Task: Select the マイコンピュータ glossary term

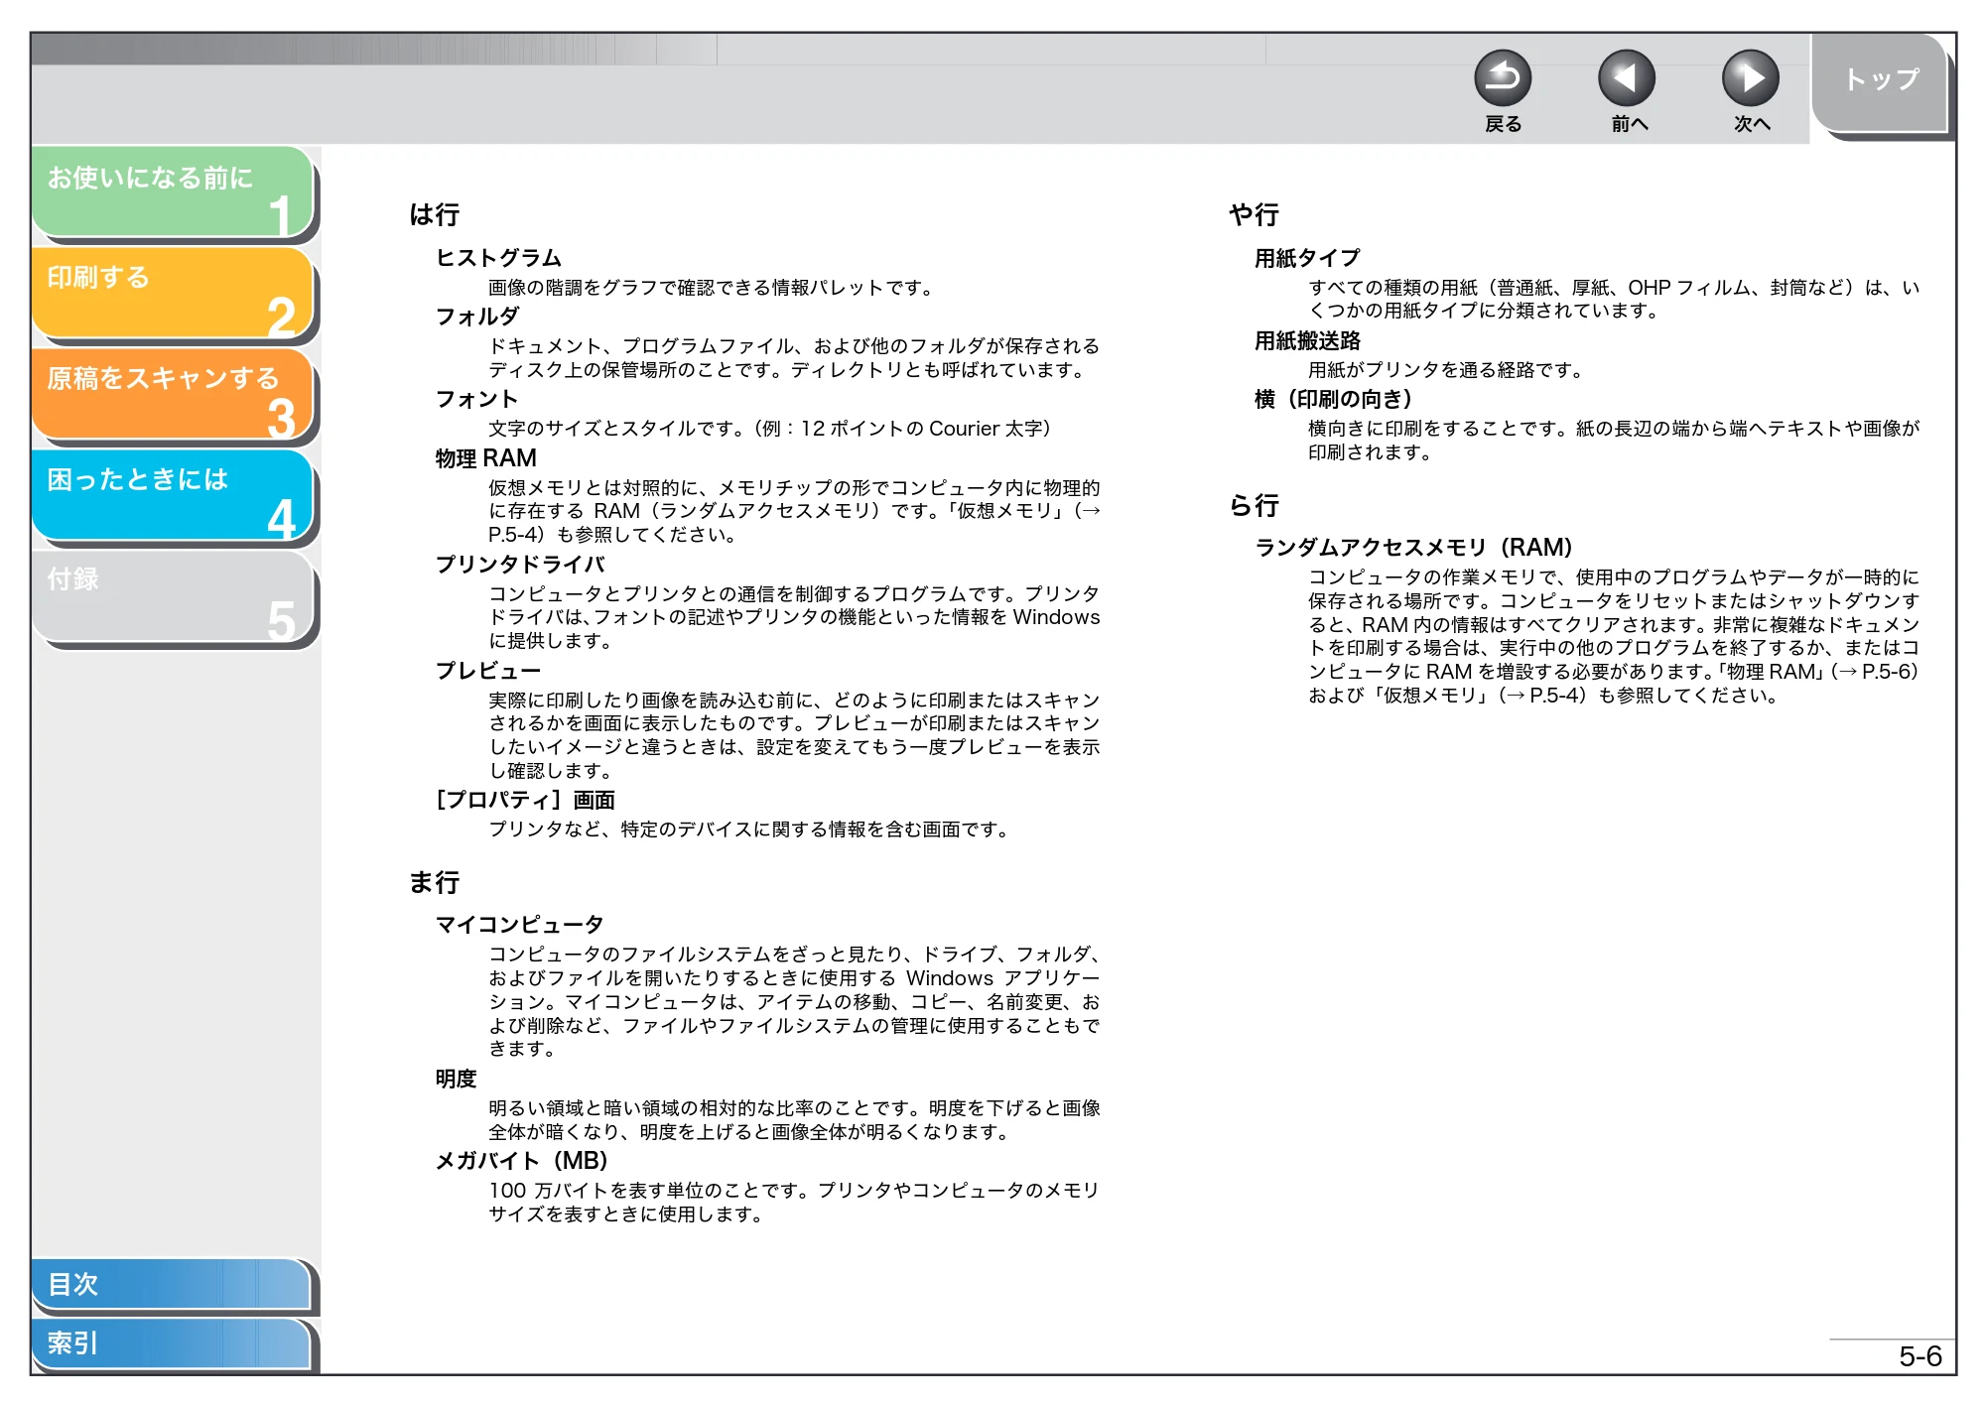Action: pos(520,925)
